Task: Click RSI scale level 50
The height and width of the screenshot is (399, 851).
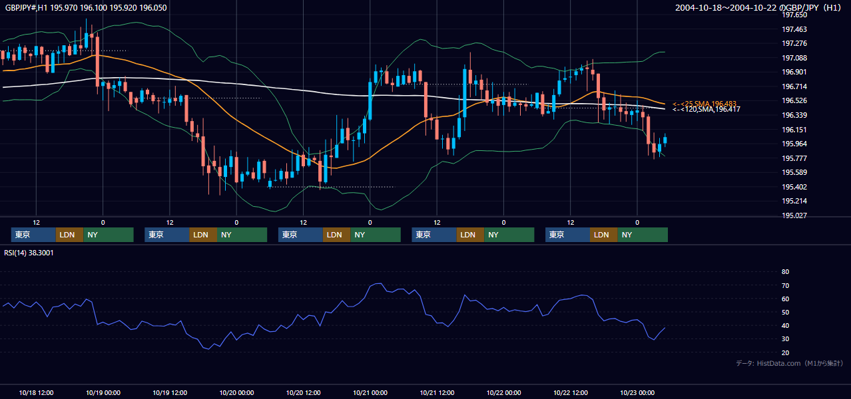Action: click(x=785, y=312)
